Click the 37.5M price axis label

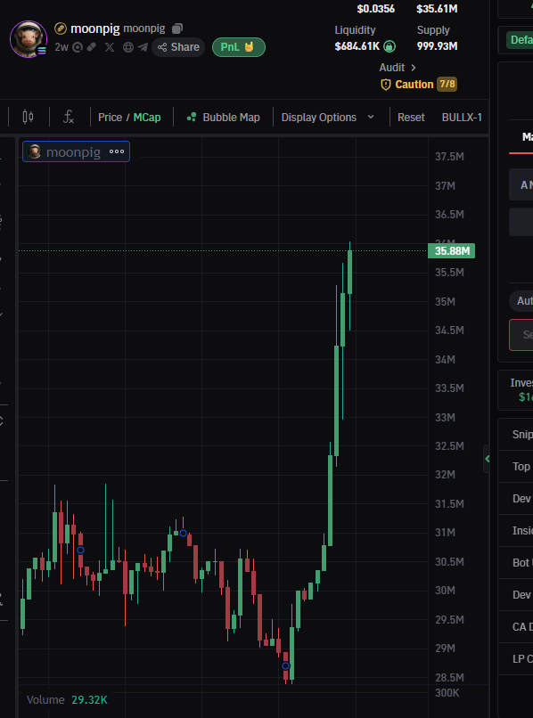click(x=449, y=157)
